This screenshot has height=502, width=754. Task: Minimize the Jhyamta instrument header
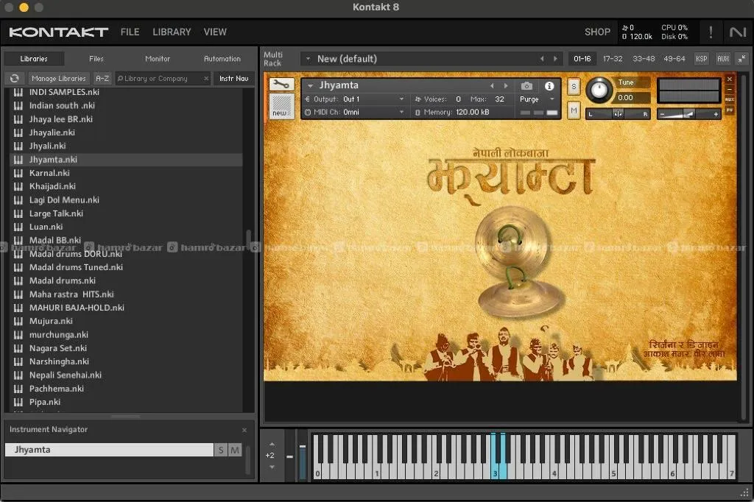(730, 89)
